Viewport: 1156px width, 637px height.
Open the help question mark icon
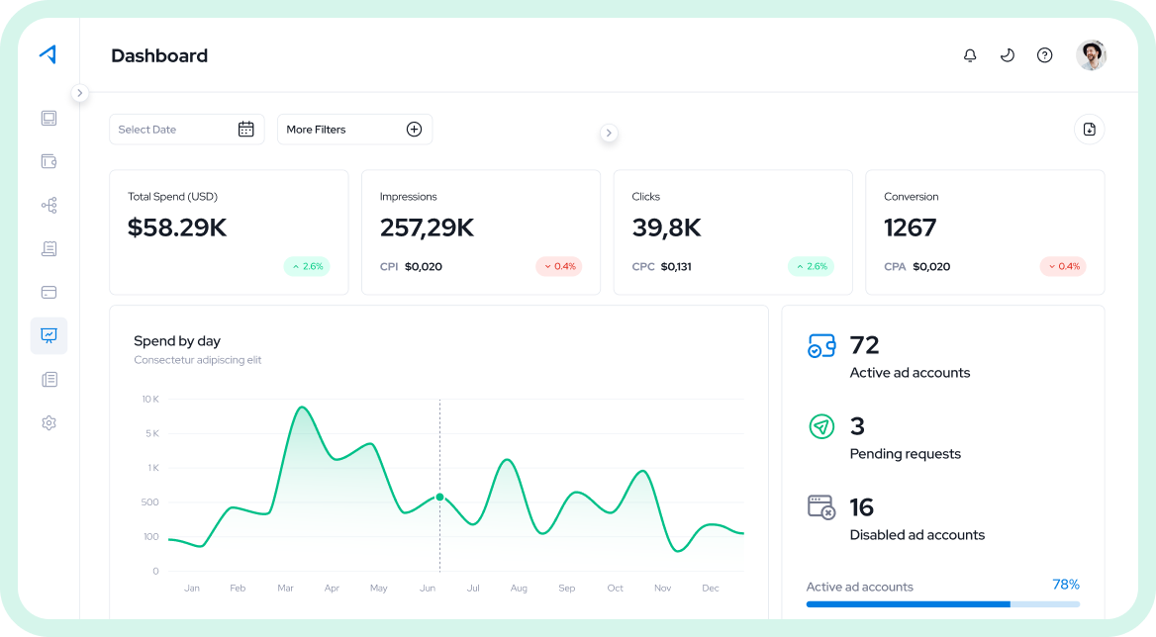pyautogui.click(x=1045, y=55)
